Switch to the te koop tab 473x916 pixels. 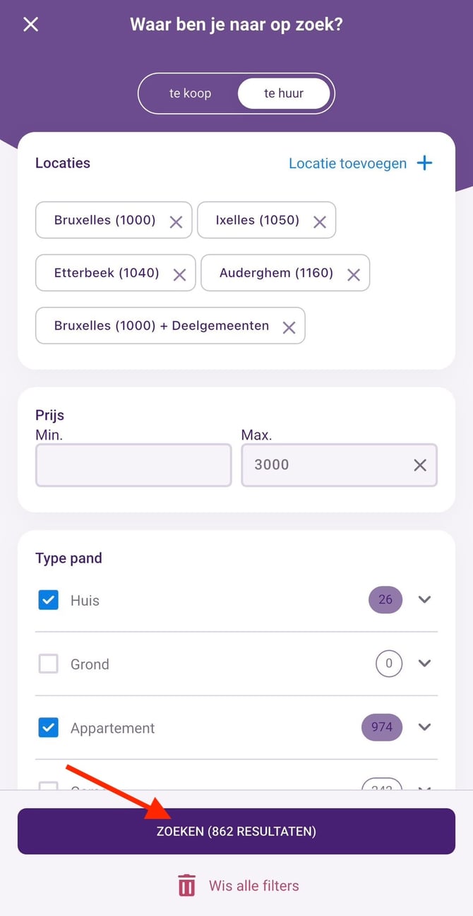click(191, 93)
